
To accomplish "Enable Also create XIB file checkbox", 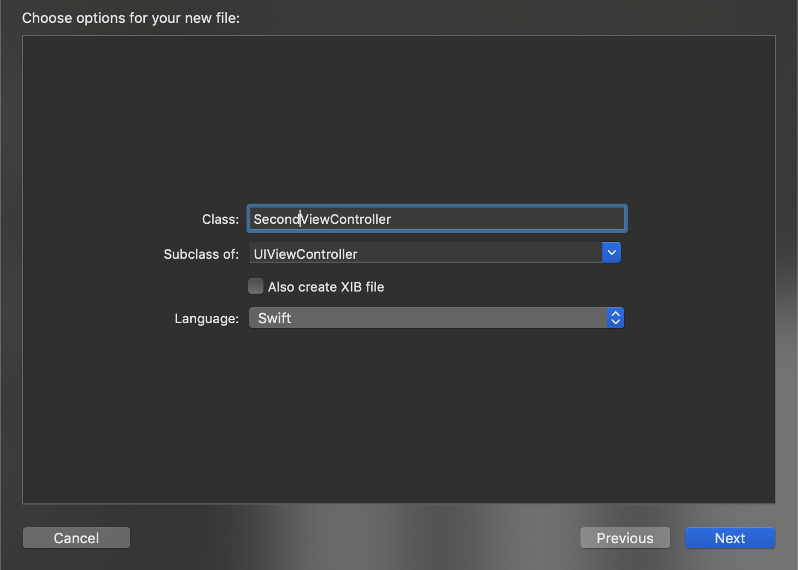I will (x=256, y=286).
